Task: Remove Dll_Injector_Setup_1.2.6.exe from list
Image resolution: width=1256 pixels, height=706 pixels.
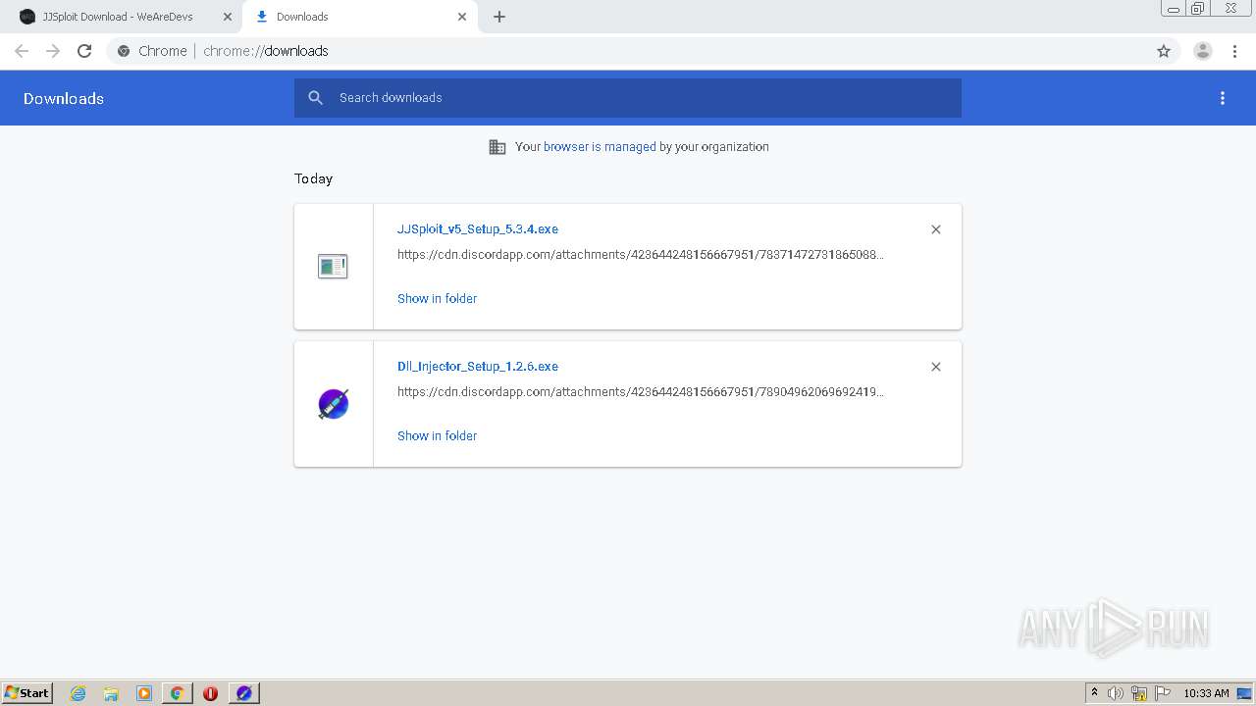Action: coord(936,367)
